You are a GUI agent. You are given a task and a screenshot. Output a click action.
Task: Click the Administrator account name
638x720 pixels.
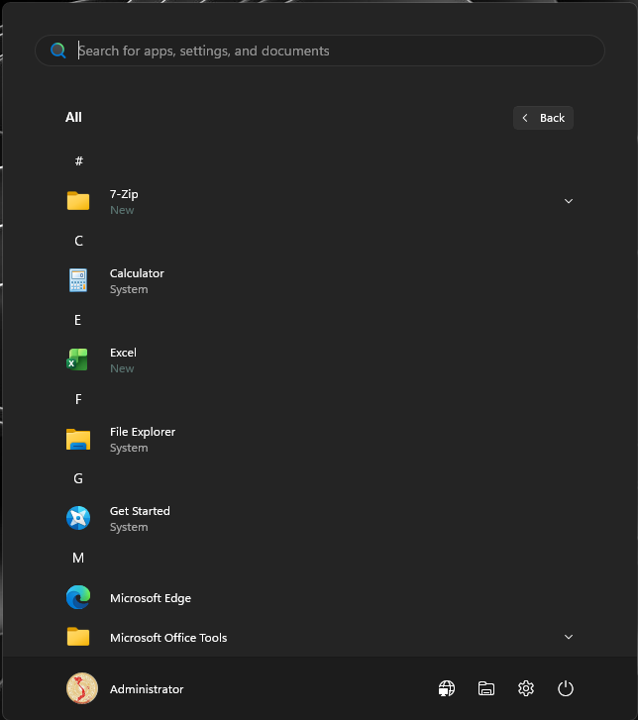point(147,689)
